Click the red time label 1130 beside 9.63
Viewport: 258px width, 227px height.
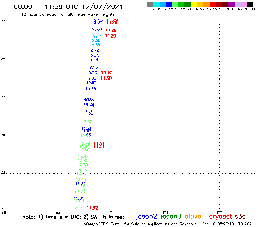click(106, 78)
